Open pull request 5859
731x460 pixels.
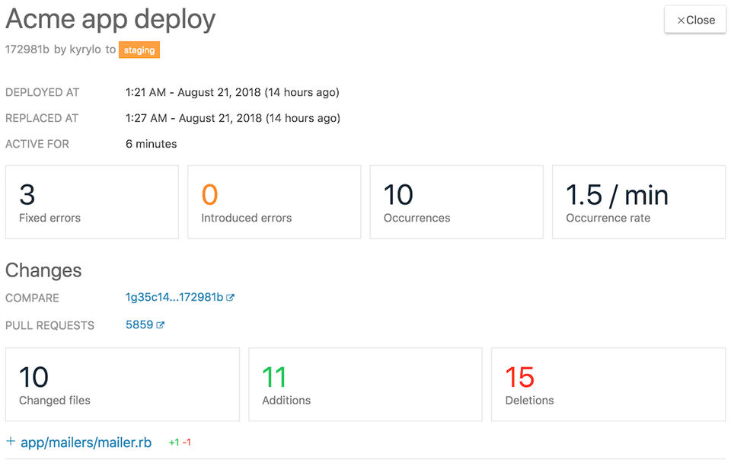[x=139, y=325]
